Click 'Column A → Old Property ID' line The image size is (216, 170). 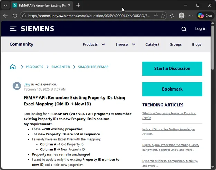click(62, 144)
